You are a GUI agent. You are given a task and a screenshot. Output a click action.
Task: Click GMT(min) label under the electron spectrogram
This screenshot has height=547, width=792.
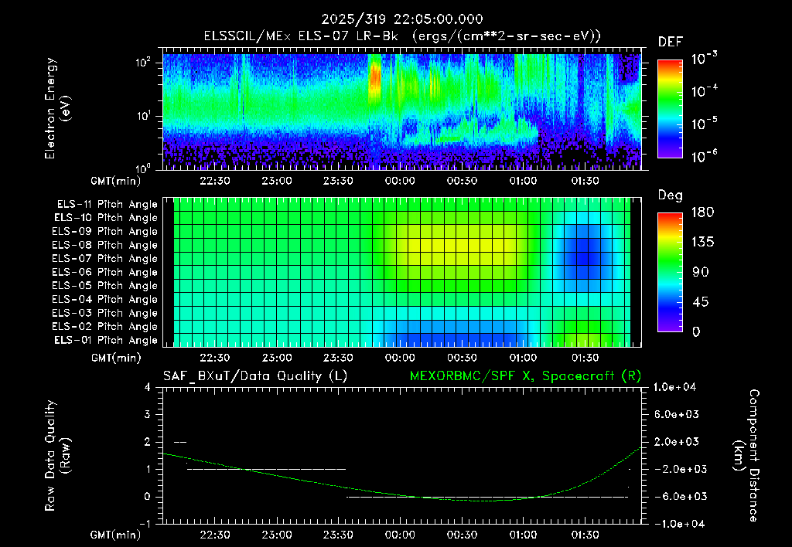coord(116,181)
